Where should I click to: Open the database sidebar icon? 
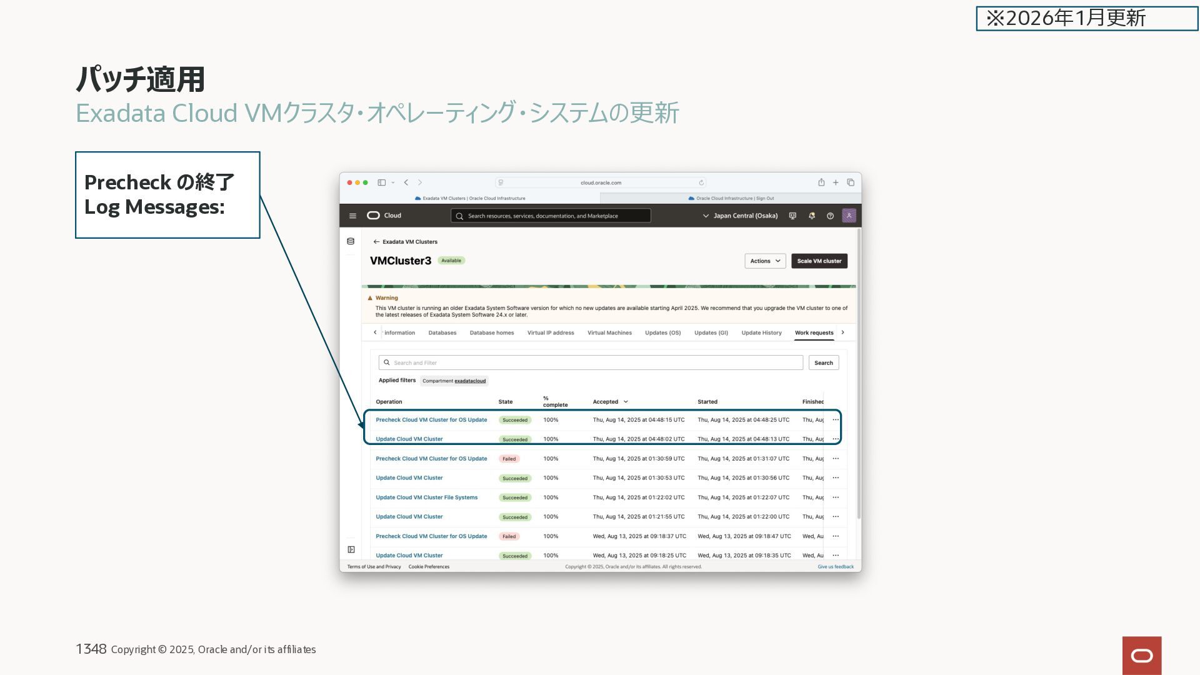point(351,241)
